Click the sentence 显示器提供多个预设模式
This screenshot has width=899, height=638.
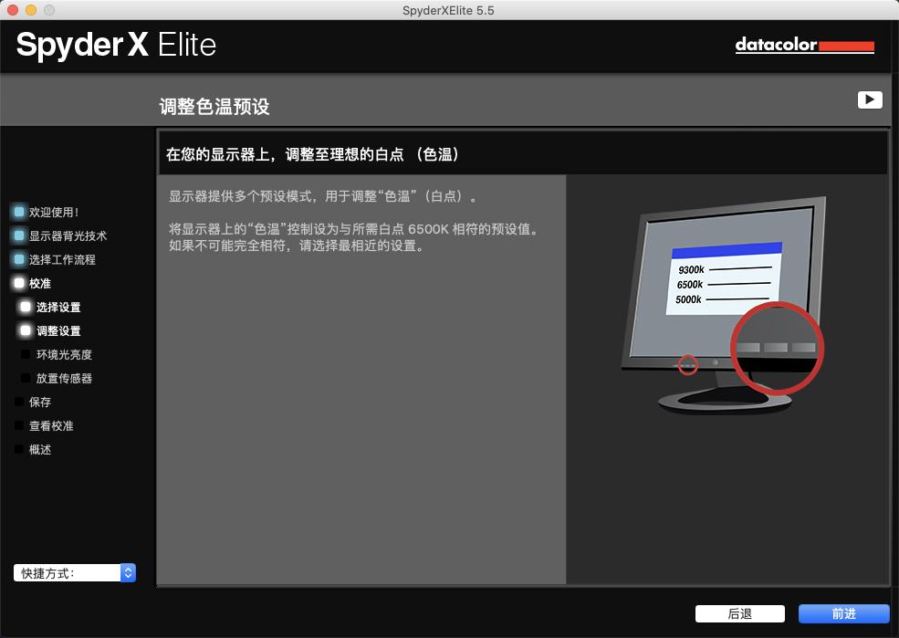(x=323, y=196)
